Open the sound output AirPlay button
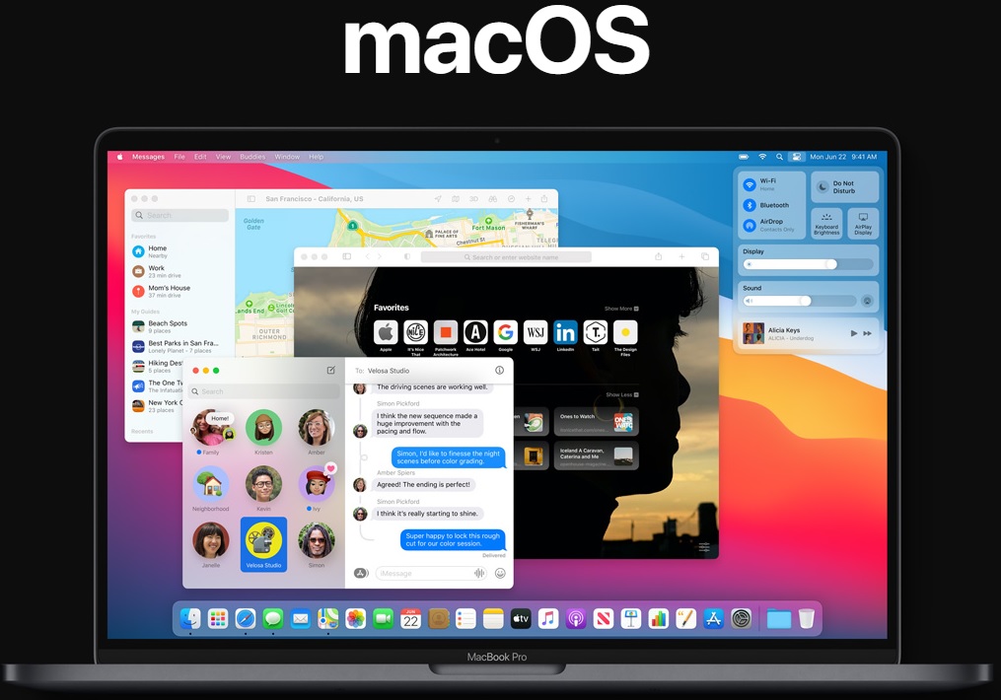The image size is (1001, 700). coord(867,301)
